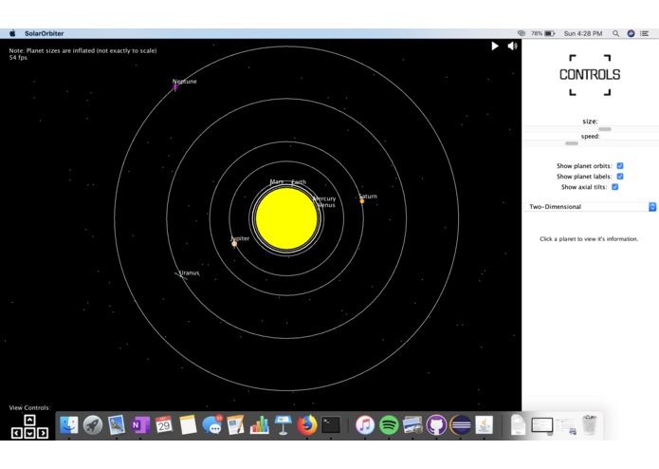This screenshot has width=659, height=469.
Task: Uncheck Show planet labels
Action: pos(620,177)
